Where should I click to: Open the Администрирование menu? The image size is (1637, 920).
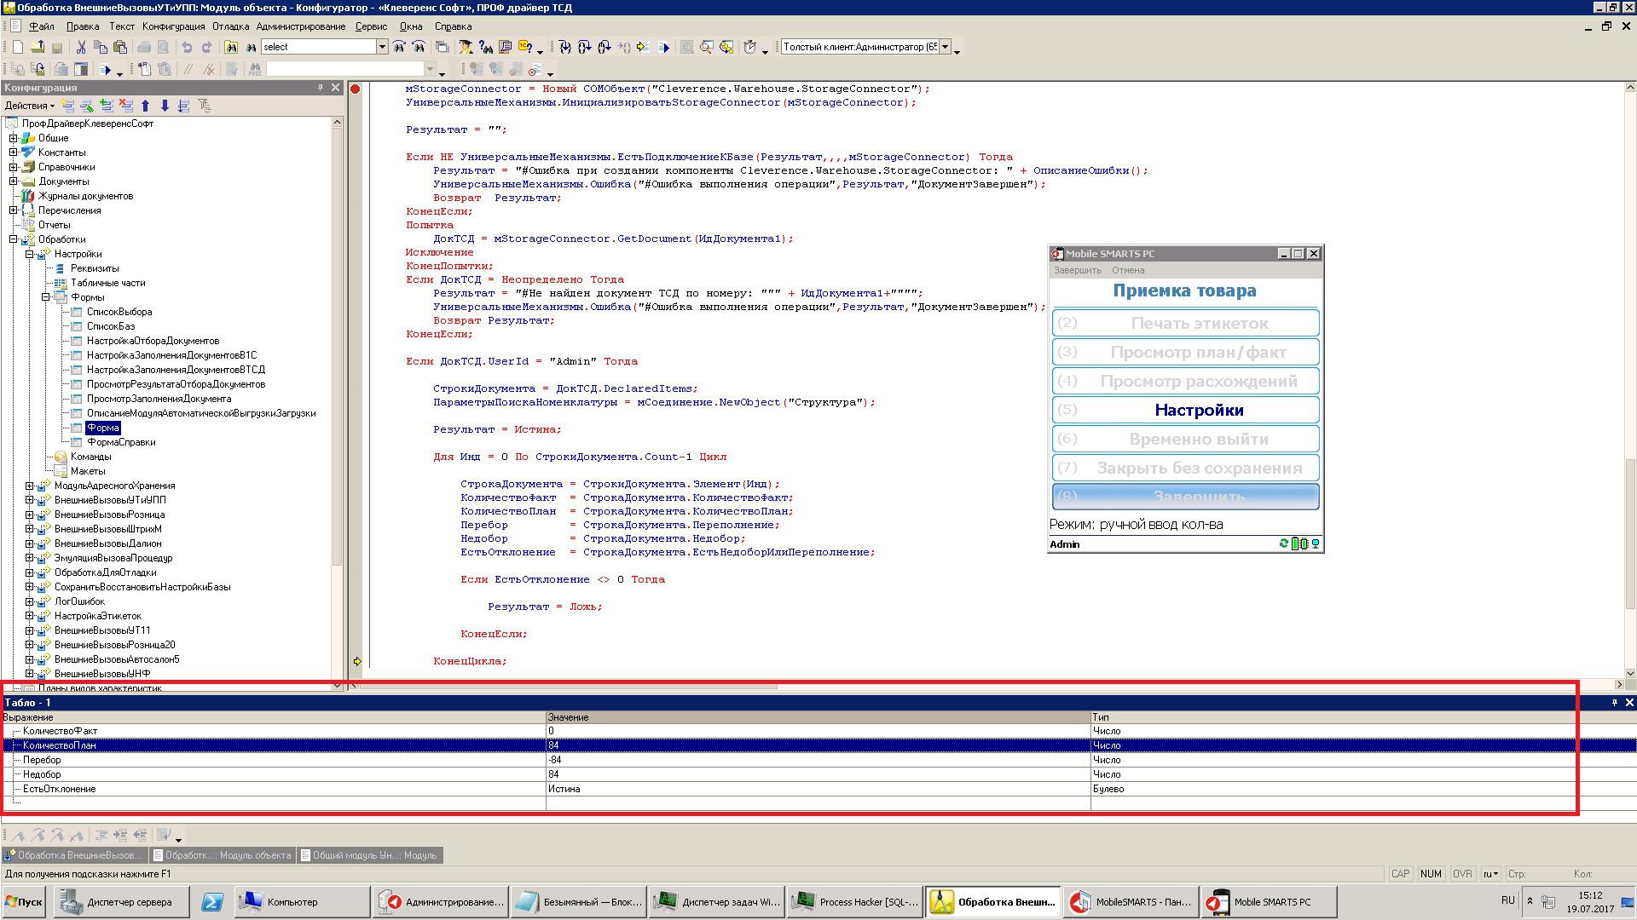point(301,26)
